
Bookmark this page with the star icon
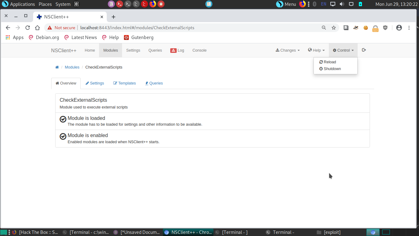[334, 28]
